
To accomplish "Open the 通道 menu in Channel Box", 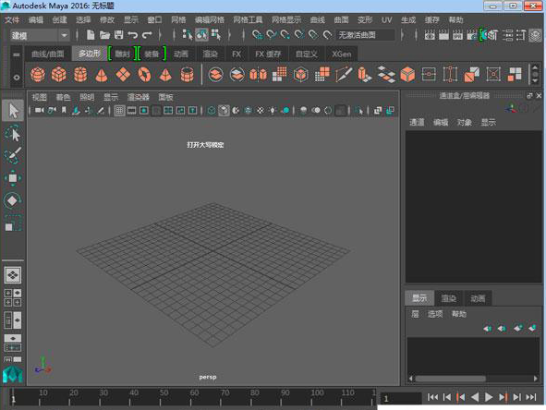I will 417,122.
